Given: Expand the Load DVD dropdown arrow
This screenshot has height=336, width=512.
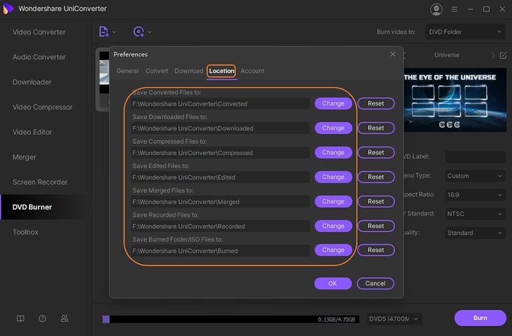Looking at the screenshot, I should (x=149, y=32).
